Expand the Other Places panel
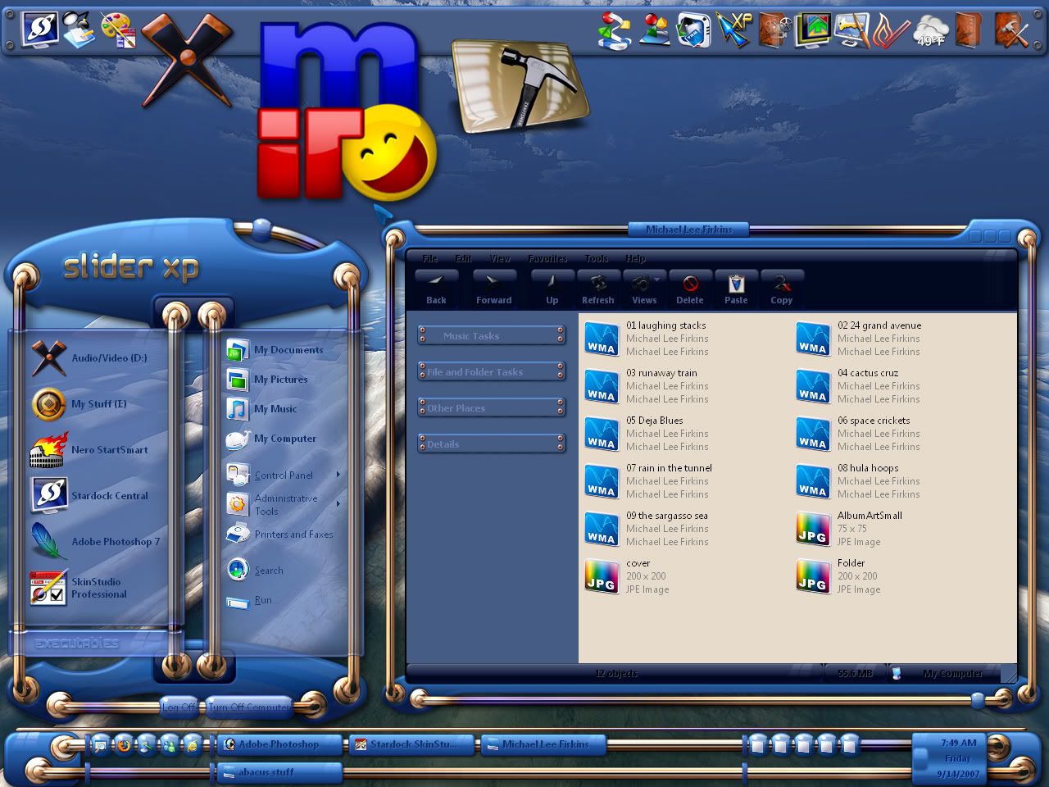 tap(491, 407)
